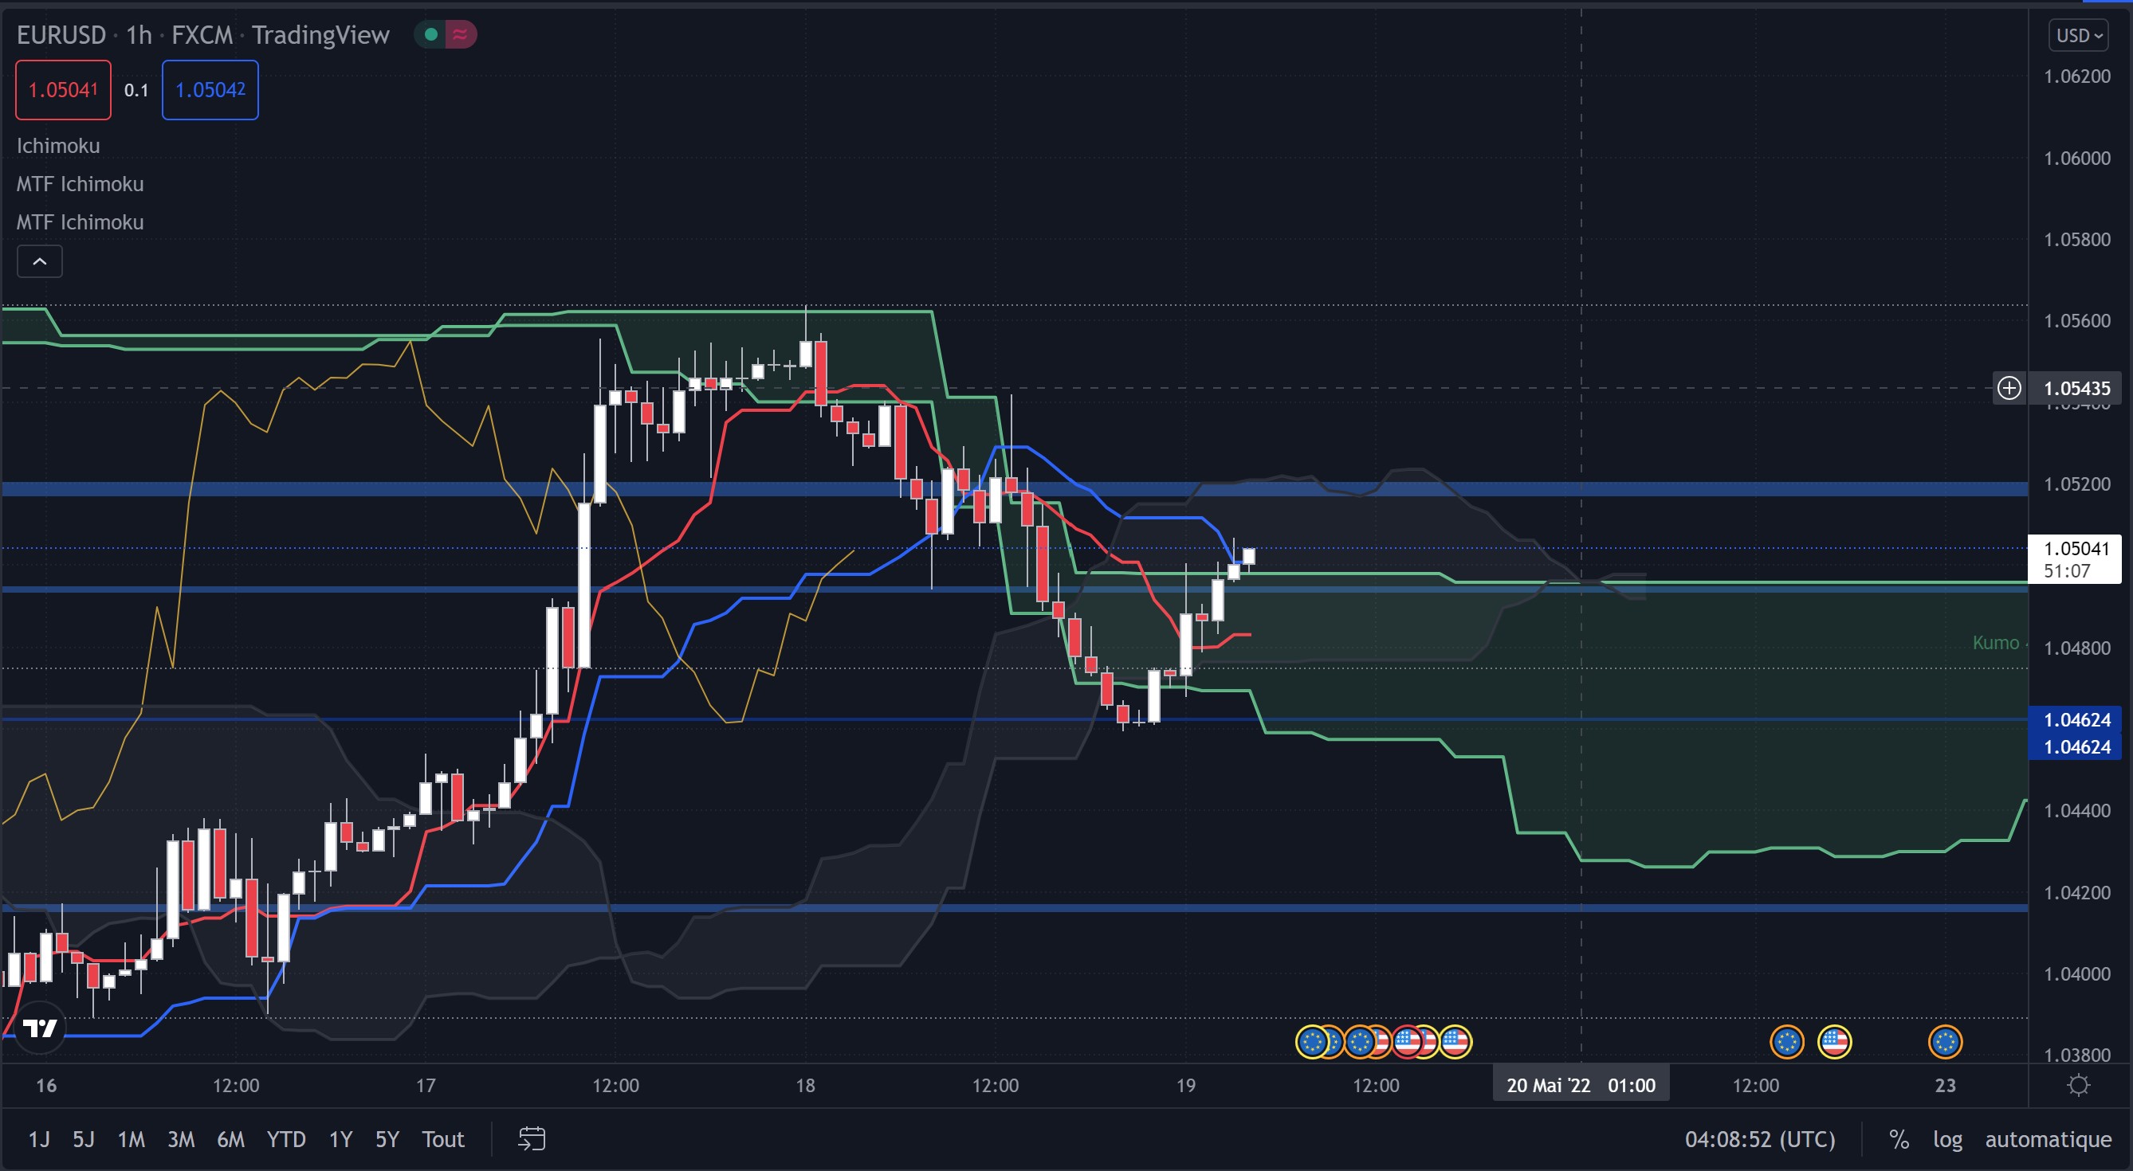This screenshot has width=2133, height=1171.
Task: Open the 04:08:52 (UTC) timezone menu
Action: [x=1759, y=1140]
